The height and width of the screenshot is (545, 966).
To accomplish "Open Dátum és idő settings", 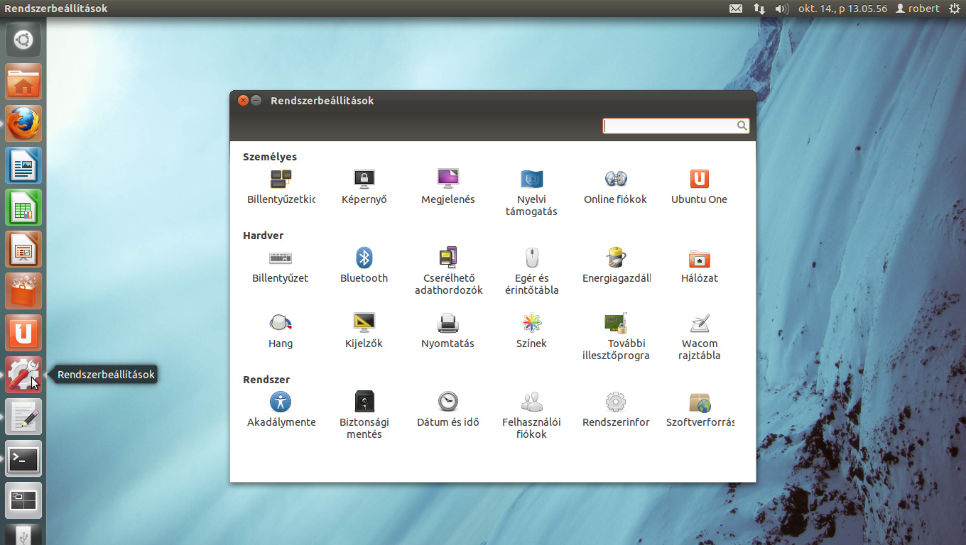I will [448, 409].
